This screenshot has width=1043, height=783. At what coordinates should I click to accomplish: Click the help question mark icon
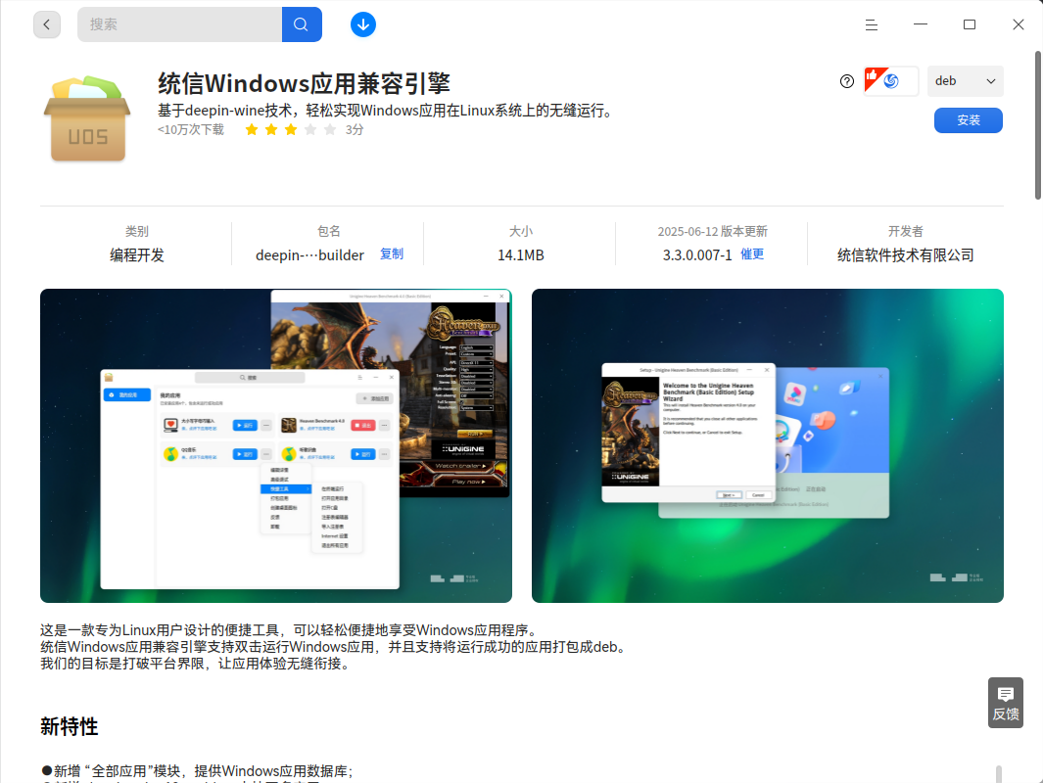tap(847, 81)
